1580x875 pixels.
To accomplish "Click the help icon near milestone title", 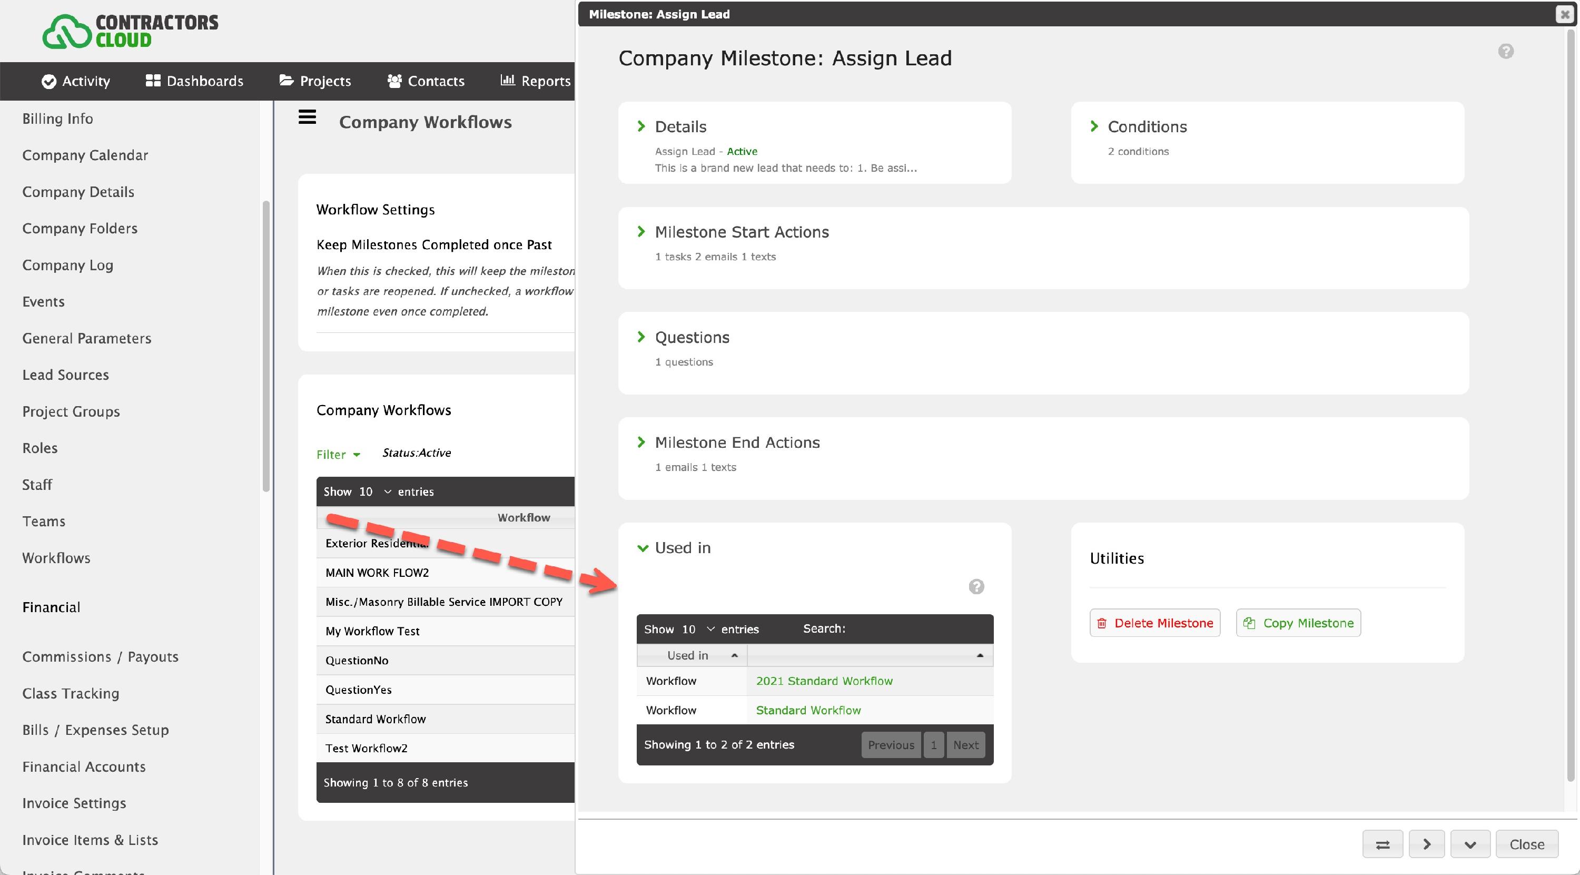I will (x=1506, y=51).
